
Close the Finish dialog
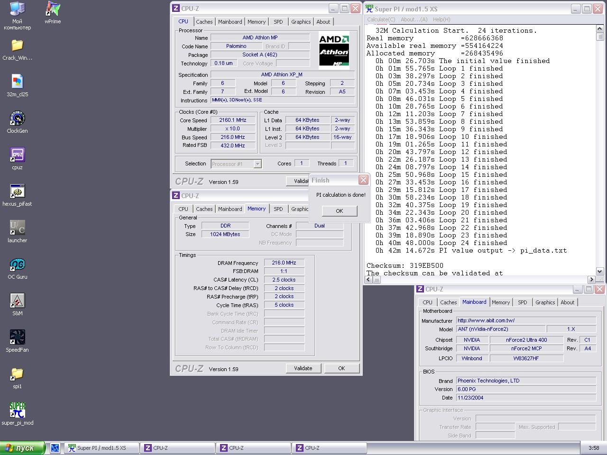tap(363, 180)
